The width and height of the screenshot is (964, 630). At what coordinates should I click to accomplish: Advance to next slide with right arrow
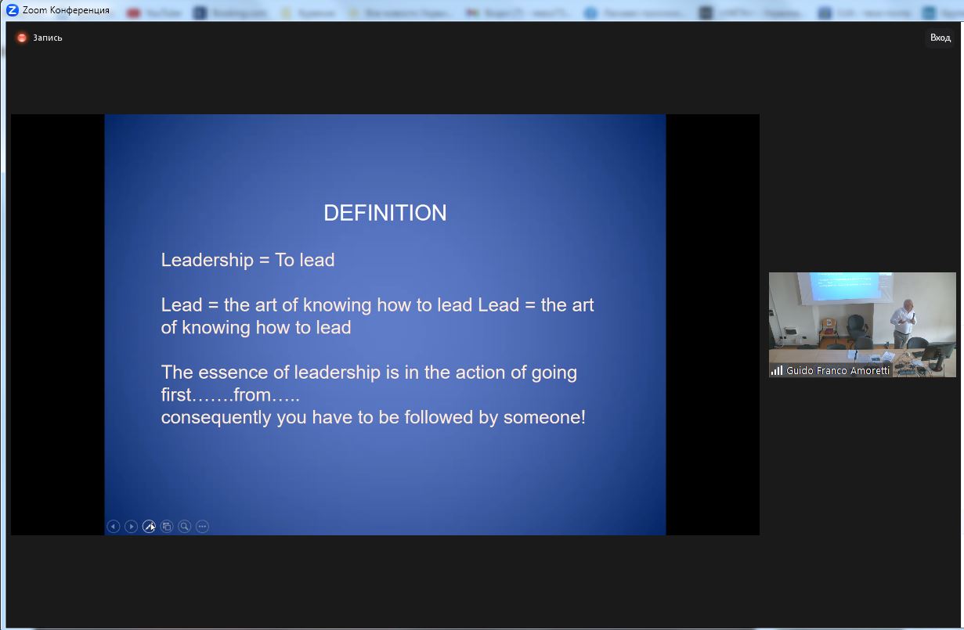tap(132, 527)
